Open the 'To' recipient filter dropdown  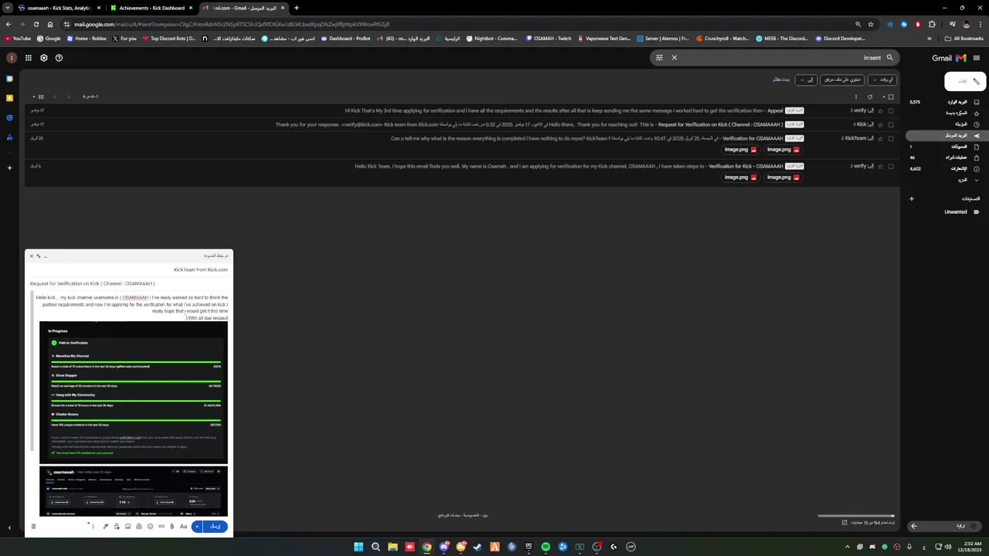[807, 80]
